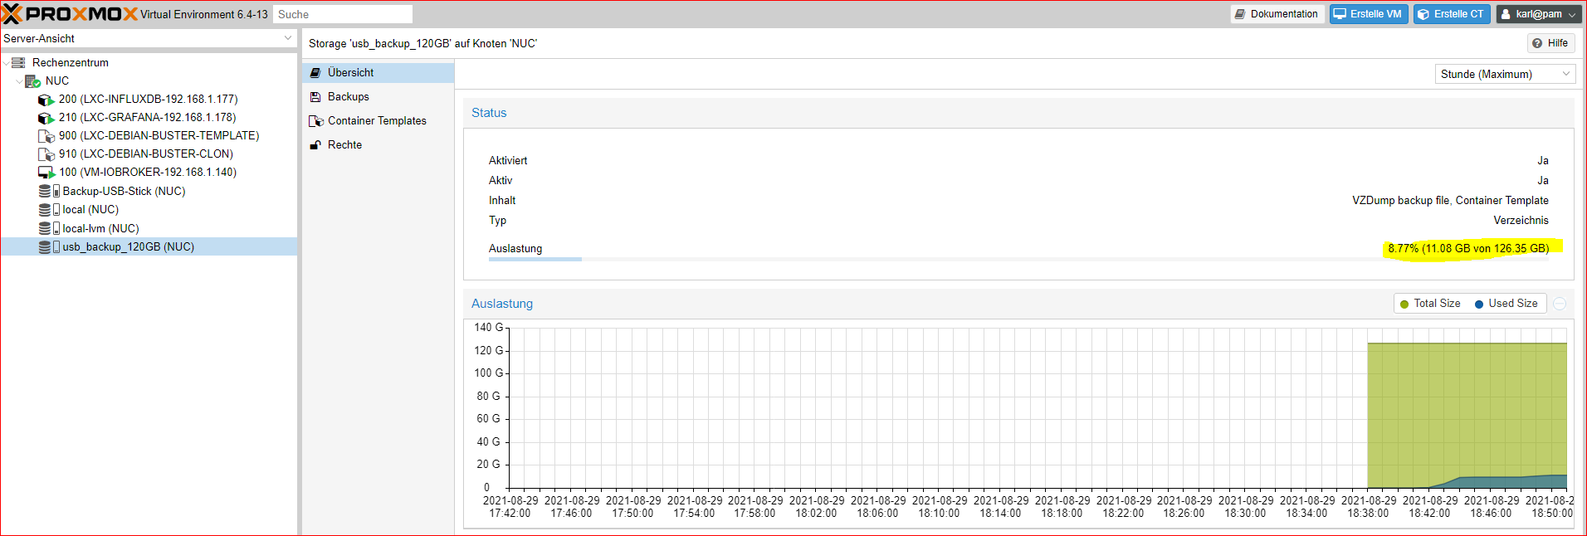Select usb_backup_120GB (NUC) storage
The image size is (1587, 536).
point(128,247)
